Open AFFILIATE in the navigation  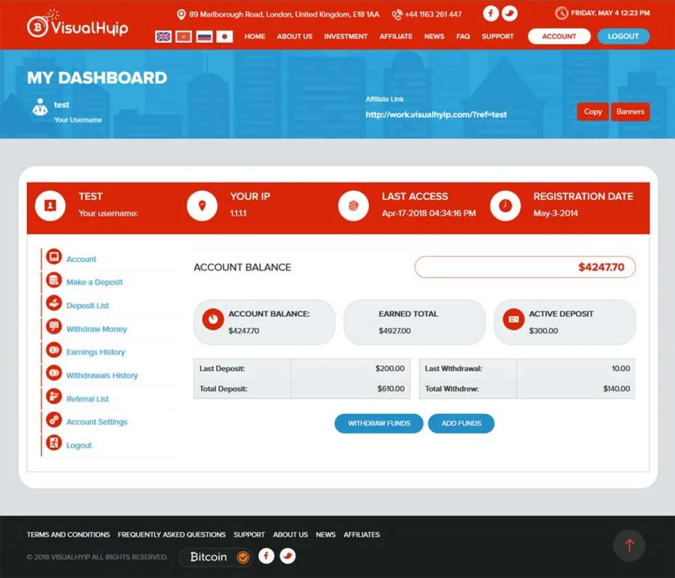396,37
